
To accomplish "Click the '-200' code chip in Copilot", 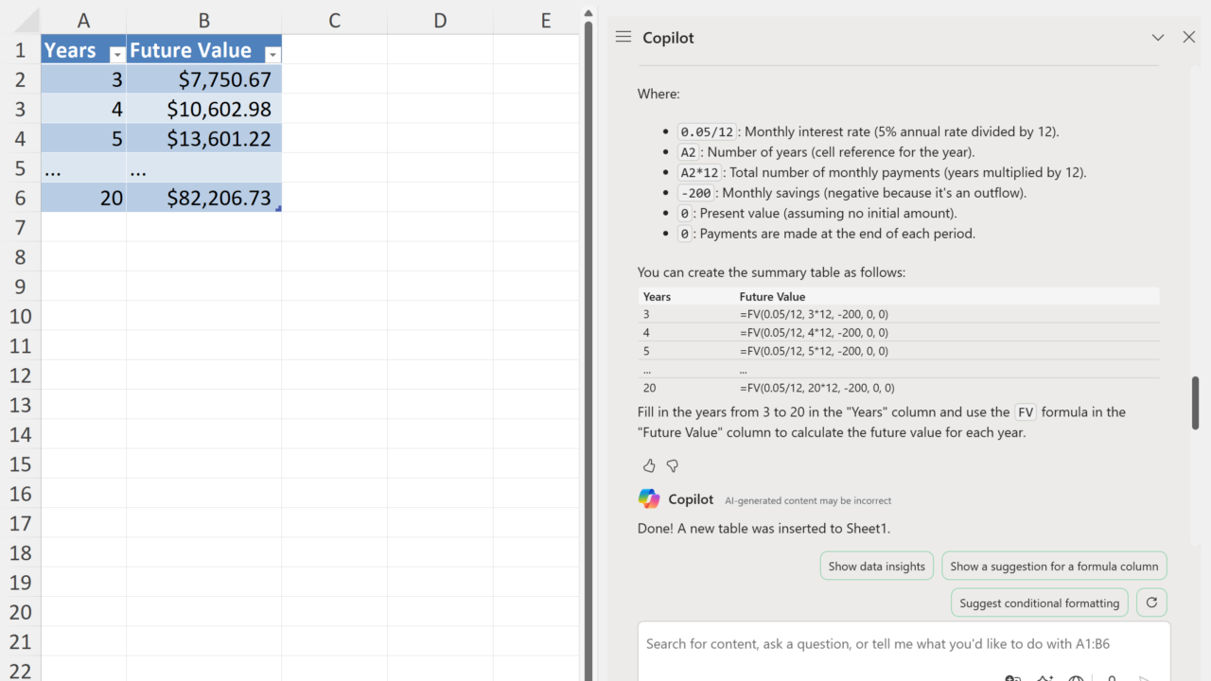I will tap(696, 193).
